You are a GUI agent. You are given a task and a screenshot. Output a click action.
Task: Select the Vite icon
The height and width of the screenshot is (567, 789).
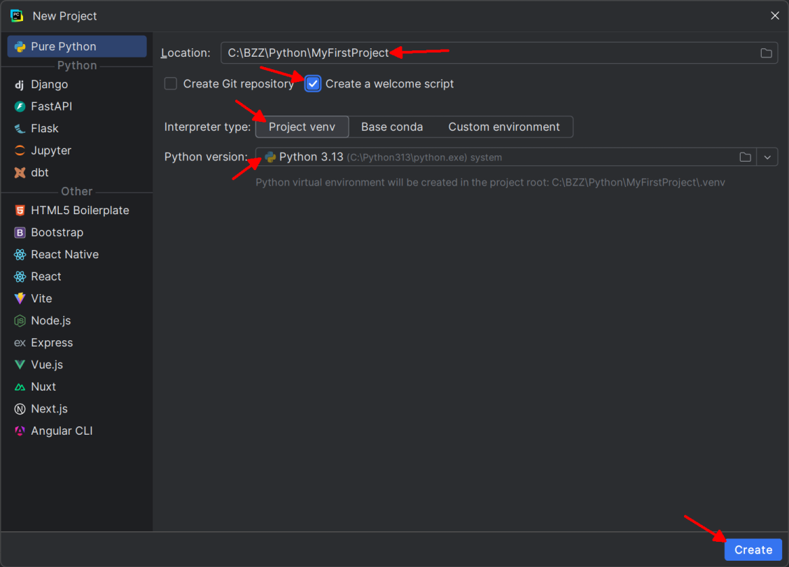pyautogui.click(x=20, y=298)
